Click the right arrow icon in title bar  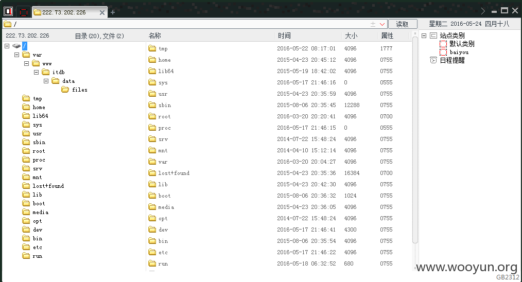[x=483, y=11]
